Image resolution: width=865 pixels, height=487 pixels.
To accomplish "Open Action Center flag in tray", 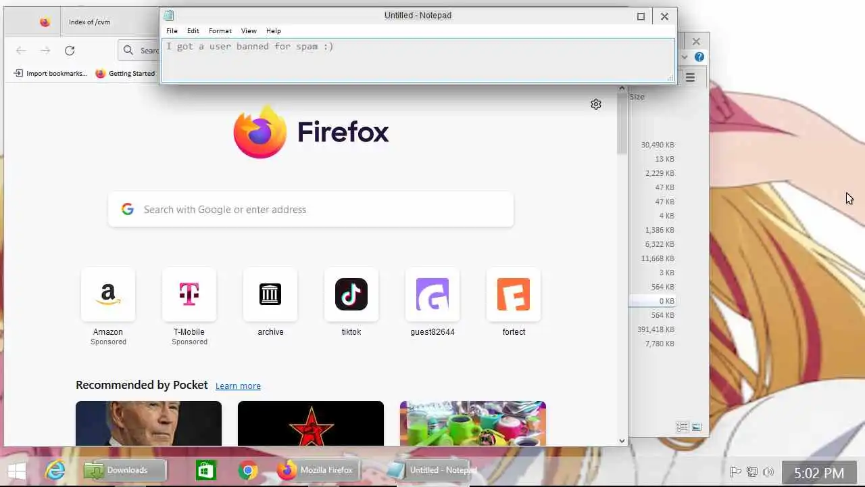I will (x=736, y=472).
